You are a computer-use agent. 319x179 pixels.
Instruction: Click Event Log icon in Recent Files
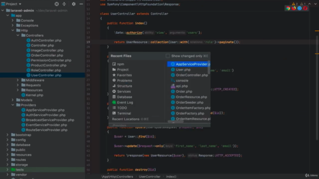pyautogui.click(x=114, y=102)
